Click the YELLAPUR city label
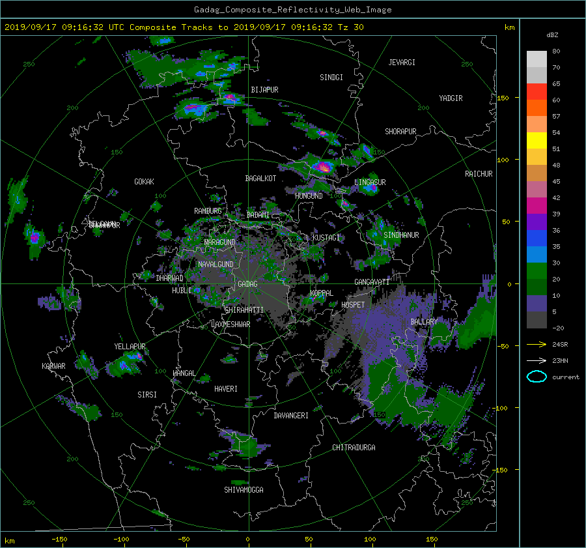The height and width of the screenshot is (548, 586). tap(130, 347)
